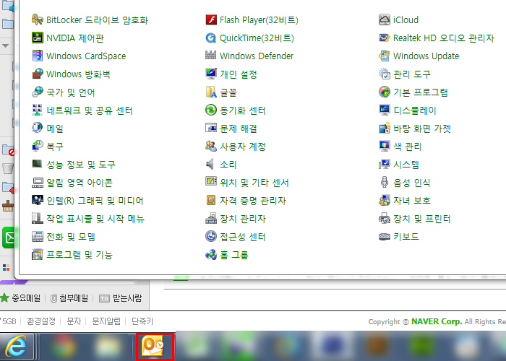This screenshot has height=361, width=506.
Task: Open the BitLocker drive encryption icon
Action: (x=38, y=19)
